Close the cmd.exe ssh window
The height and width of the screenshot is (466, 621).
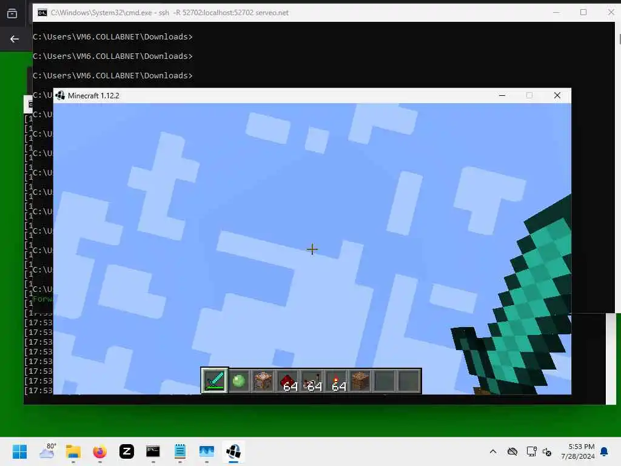[611, 13]
